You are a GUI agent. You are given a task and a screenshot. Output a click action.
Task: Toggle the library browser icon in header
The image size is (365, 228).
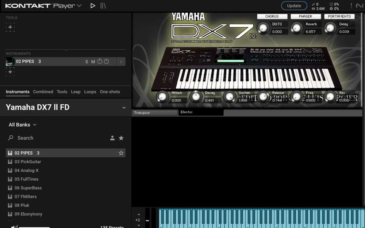pos(103,5)
